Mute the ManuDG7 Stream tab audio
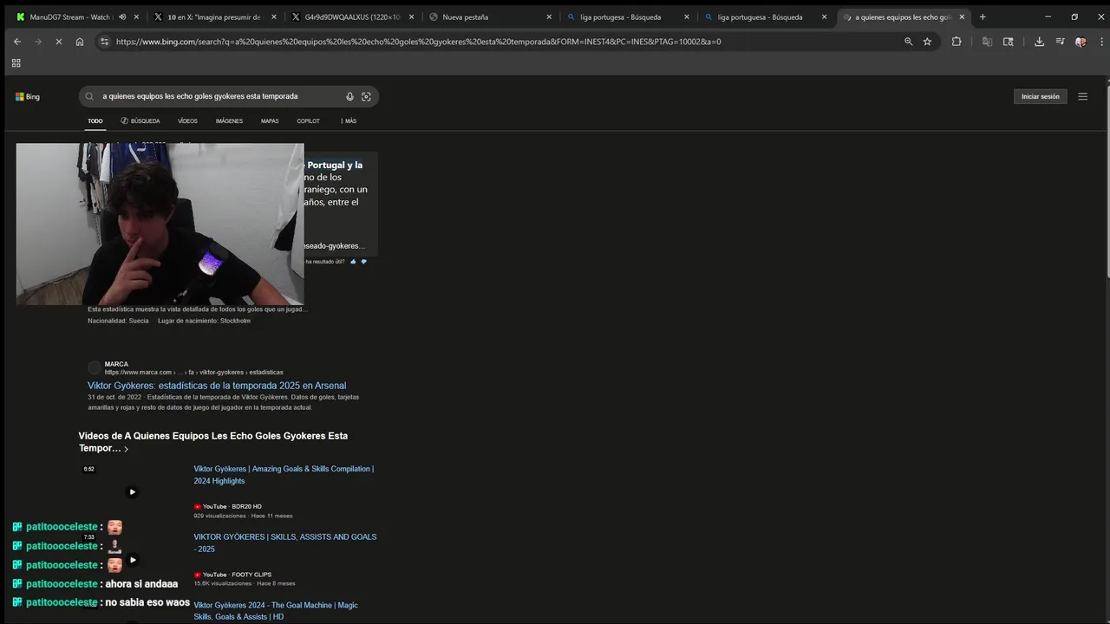Viewport: 1110px width, 624px height. coord(122,16)
